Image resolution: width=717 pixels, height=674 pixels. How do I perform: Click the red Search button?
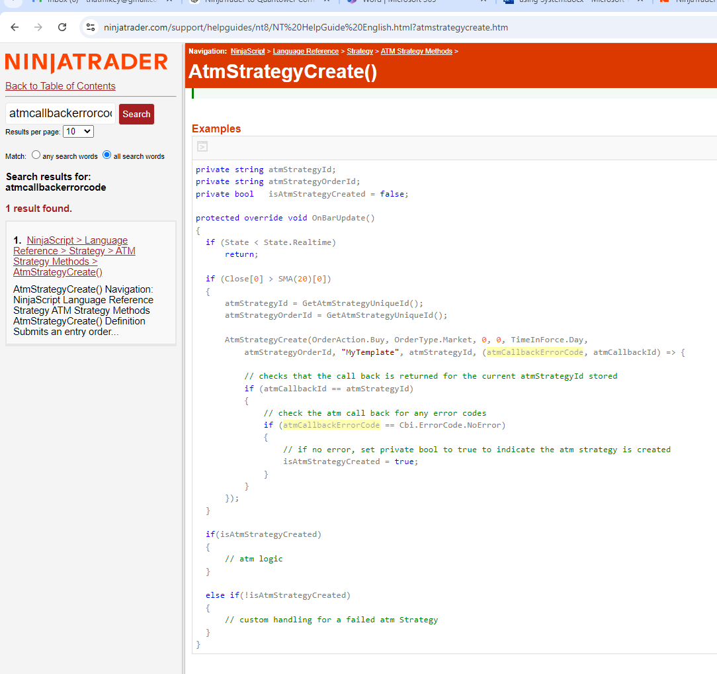(x=136, y=114)
